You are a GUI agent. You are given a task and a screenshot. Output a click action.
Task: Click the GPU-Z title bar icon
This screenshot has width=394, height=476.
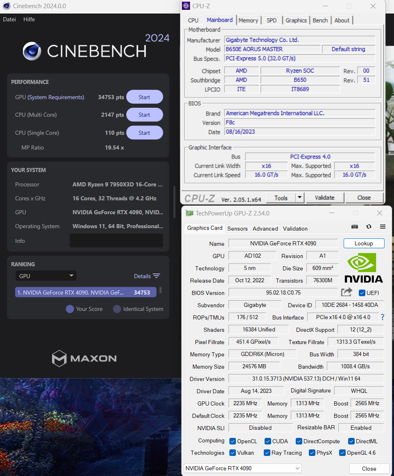[189, 213]
